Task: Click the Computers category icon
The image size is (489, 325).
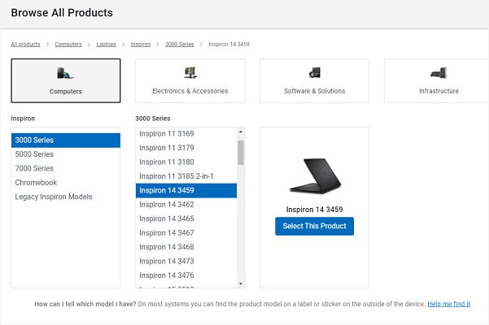Action: 65,73
